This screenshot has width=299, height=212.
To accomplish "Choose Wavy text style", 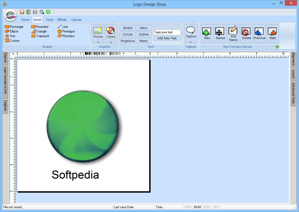I will (143, 28).
